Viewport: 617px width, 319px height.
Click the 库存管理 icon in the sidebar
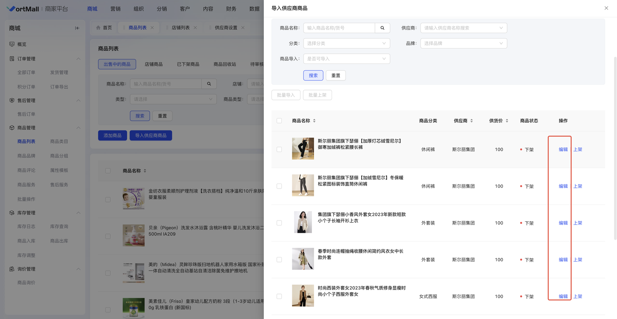click(x=12, y=213)
